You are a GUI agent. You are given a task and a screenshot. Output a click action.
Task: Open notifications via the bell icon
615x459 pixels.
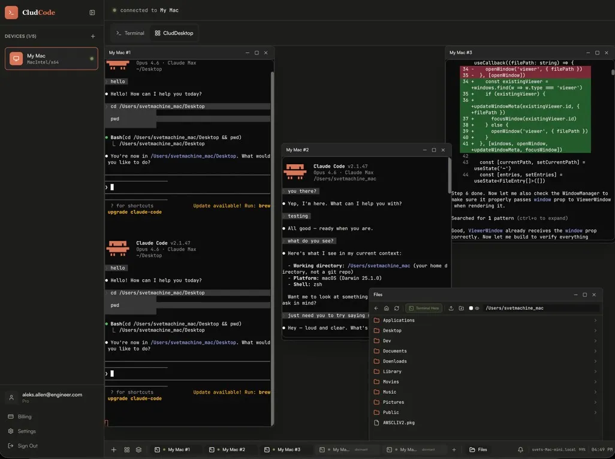pos(519,449)
